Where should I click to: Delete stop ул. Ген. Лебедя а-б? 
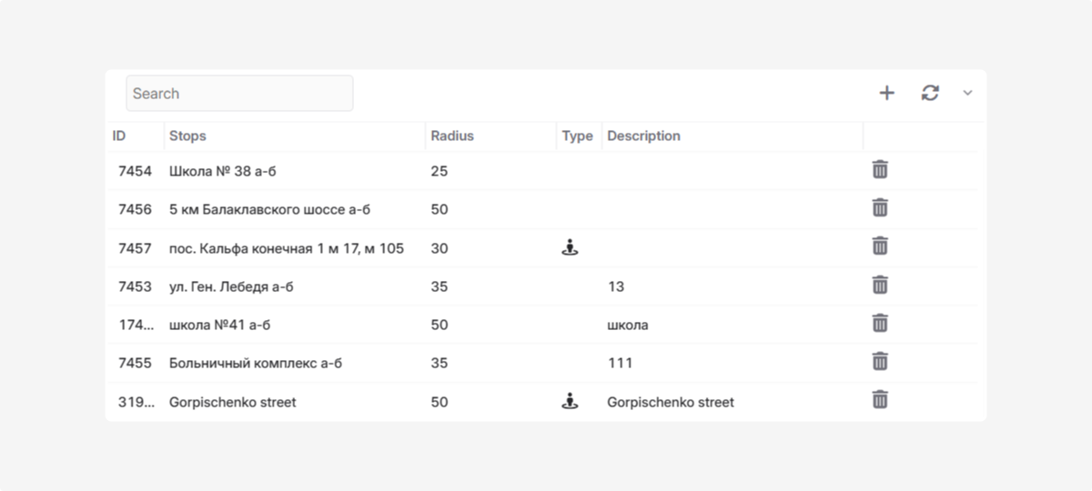pos(880,286)
